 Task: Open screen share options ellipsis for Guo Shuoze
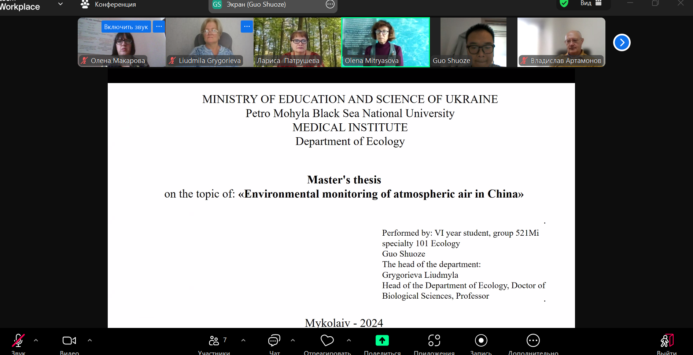click(330, 4)
